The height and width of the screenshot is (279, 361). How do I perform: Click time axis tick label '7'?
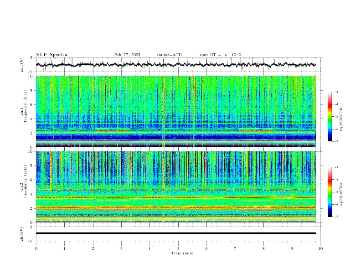coord(235,248)
